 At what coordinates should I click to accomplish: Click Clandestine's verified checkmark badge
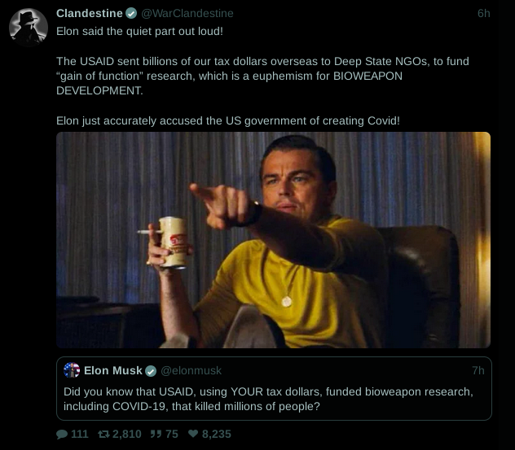pyautogui.click(x=131, y=14)
